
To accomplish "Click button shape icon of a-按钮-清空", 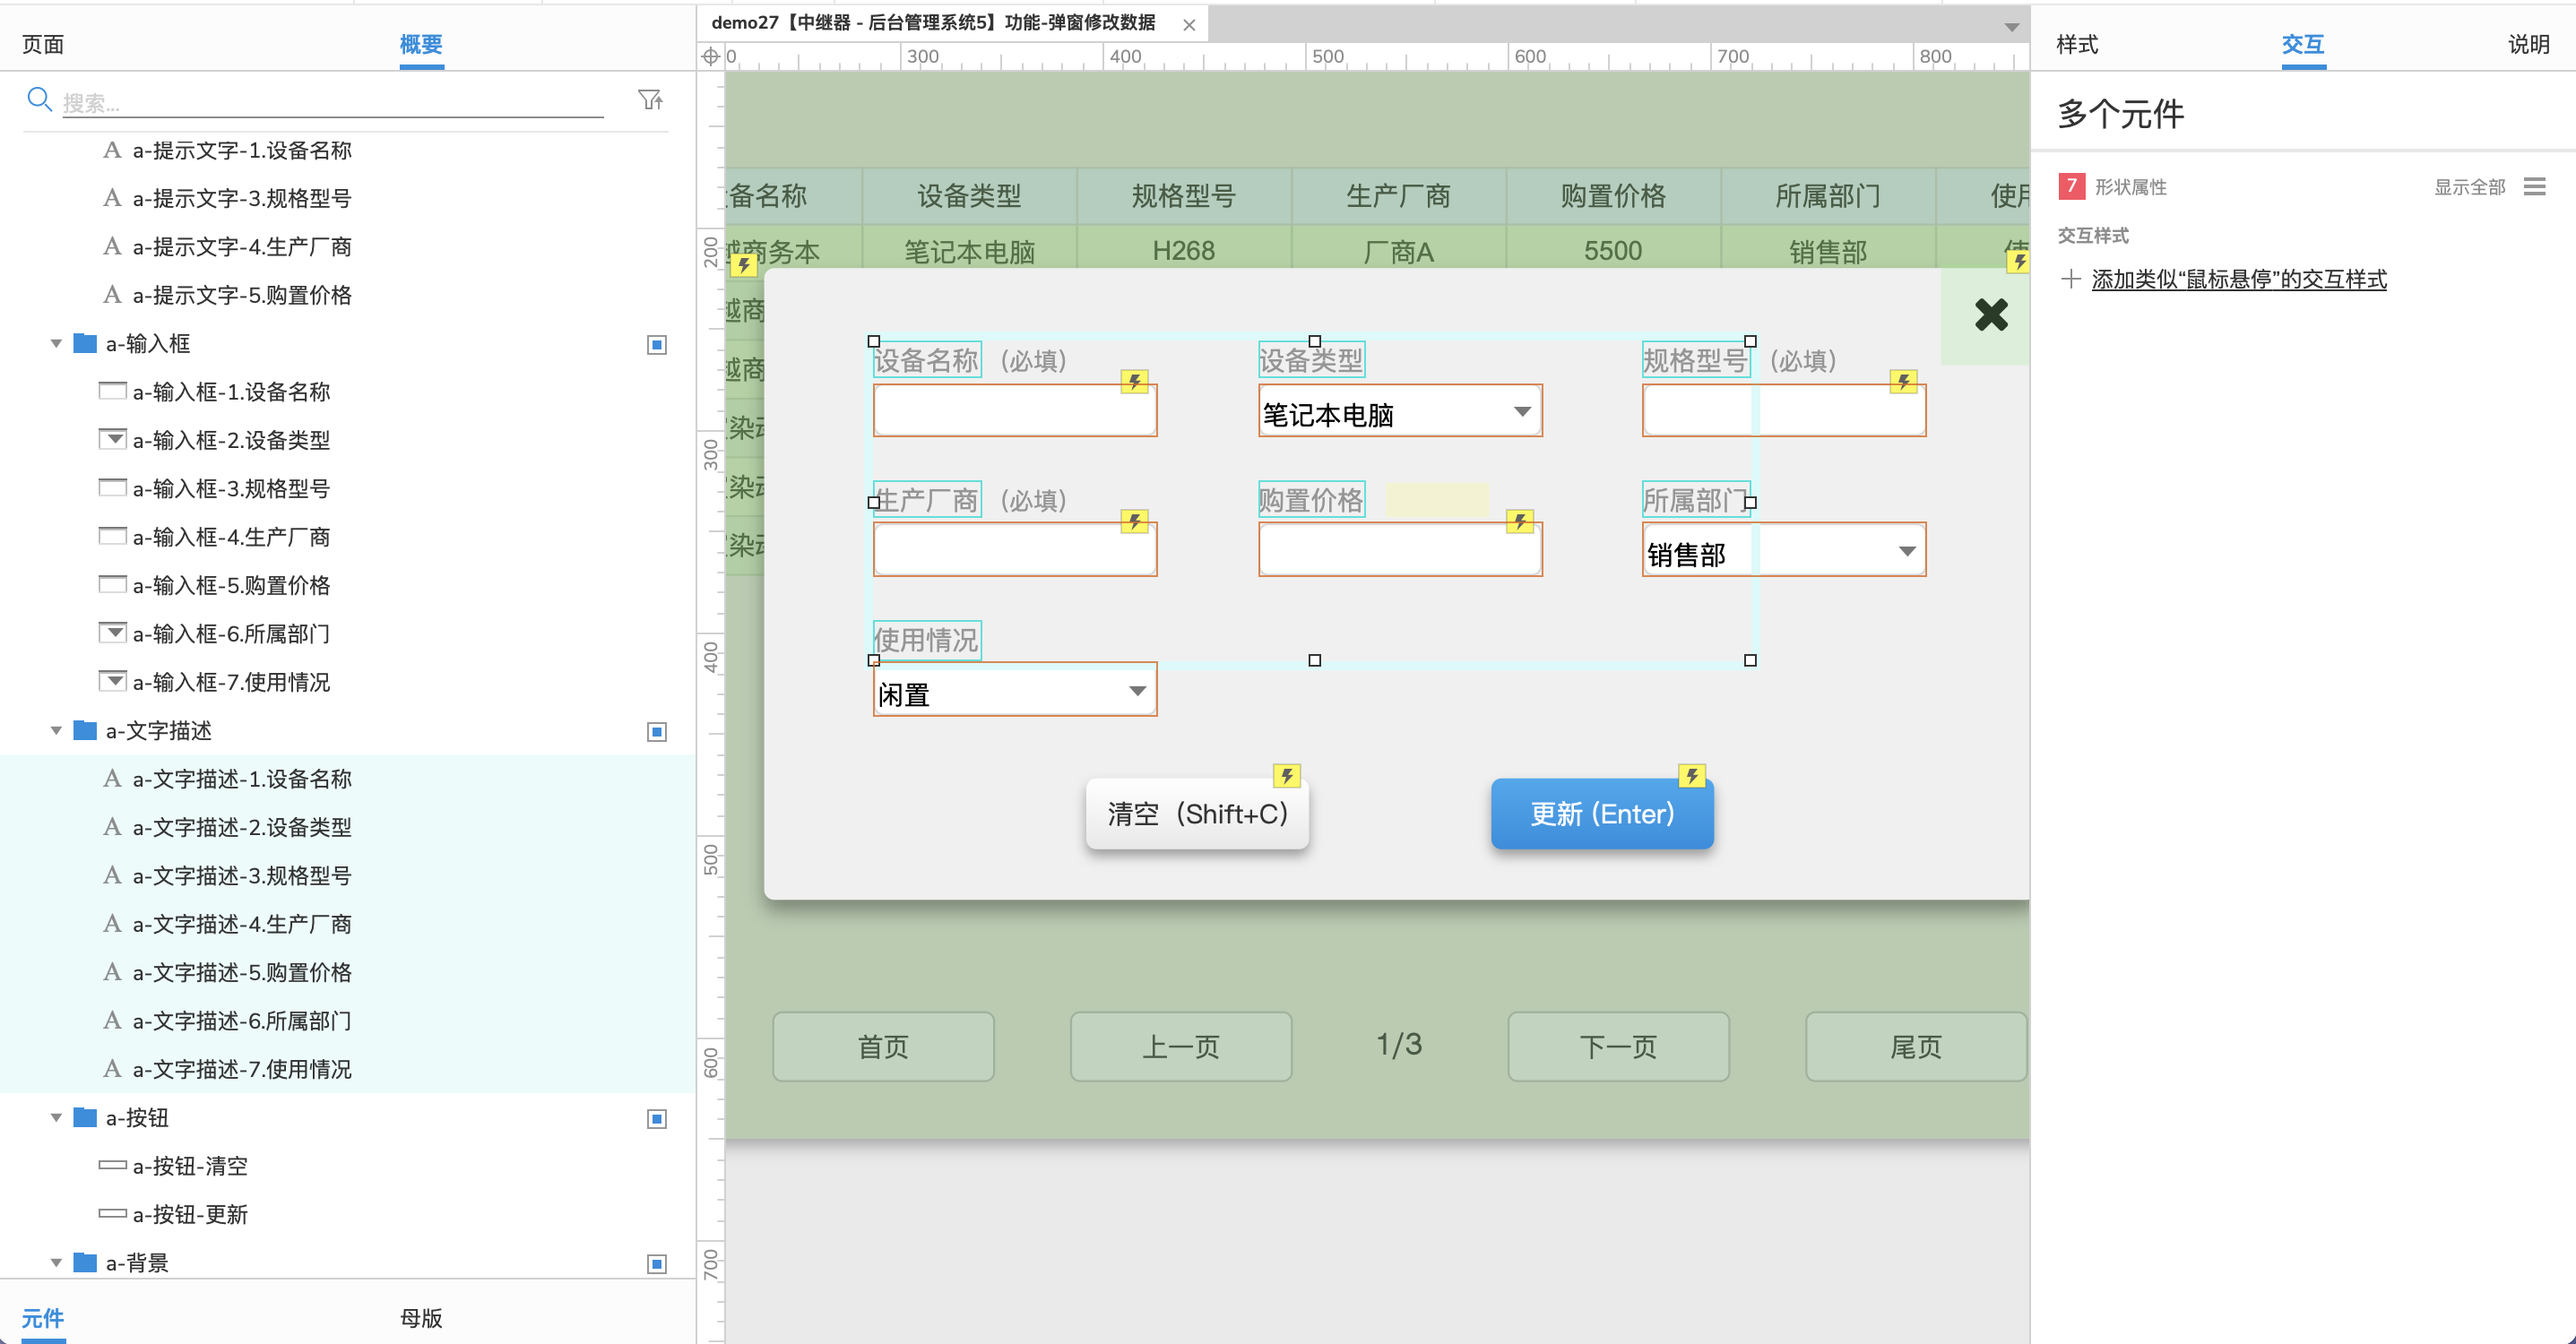I will (113, 1165).
